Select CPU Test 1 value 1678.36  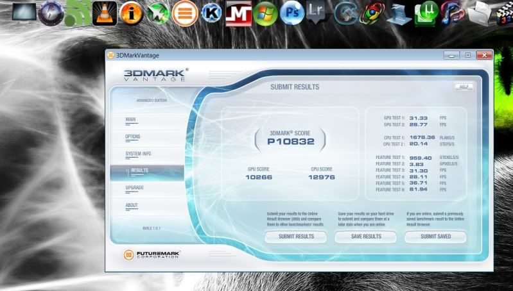point(422,138)
